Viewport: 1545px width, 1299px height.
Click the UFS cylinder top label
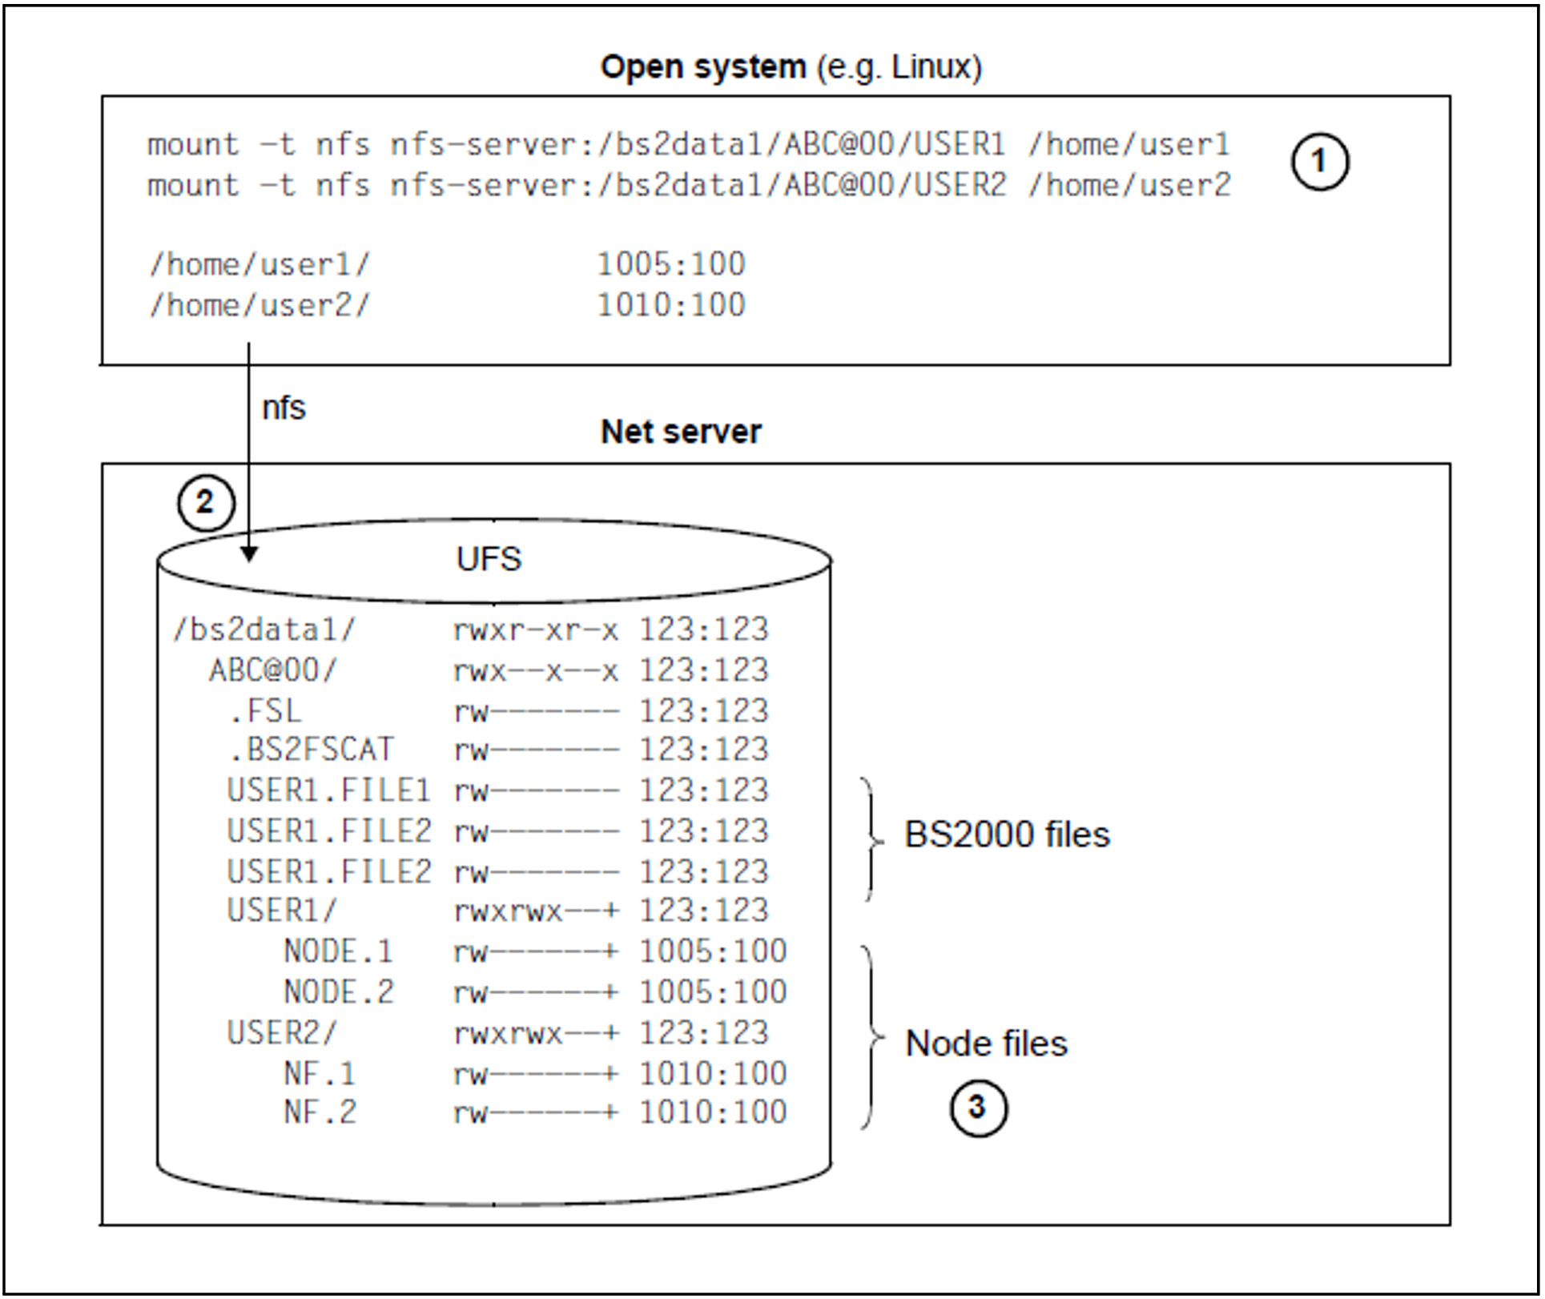click(x=489, y=559)
